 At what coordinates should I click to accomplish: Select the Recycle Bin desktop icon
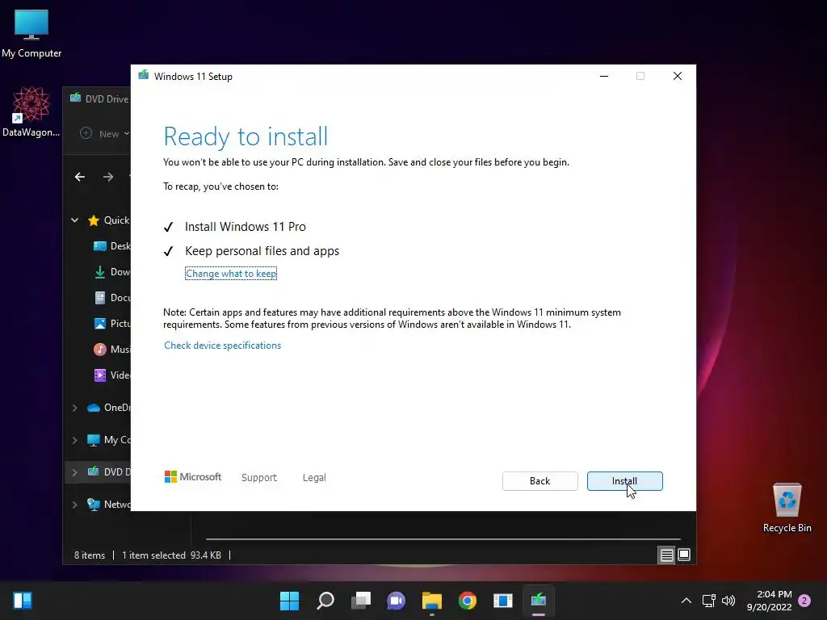(x=787, y=508)
